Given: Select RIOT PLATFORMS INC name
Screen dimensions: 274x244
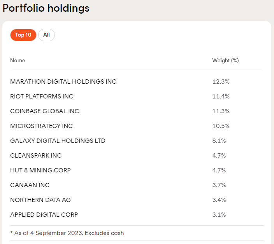Looking at the screenshot, I should [x=42, y=97].
